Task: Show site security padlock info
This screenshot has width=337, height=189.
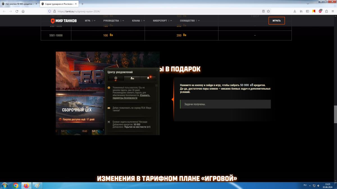Action: click(x=54, y=11)
